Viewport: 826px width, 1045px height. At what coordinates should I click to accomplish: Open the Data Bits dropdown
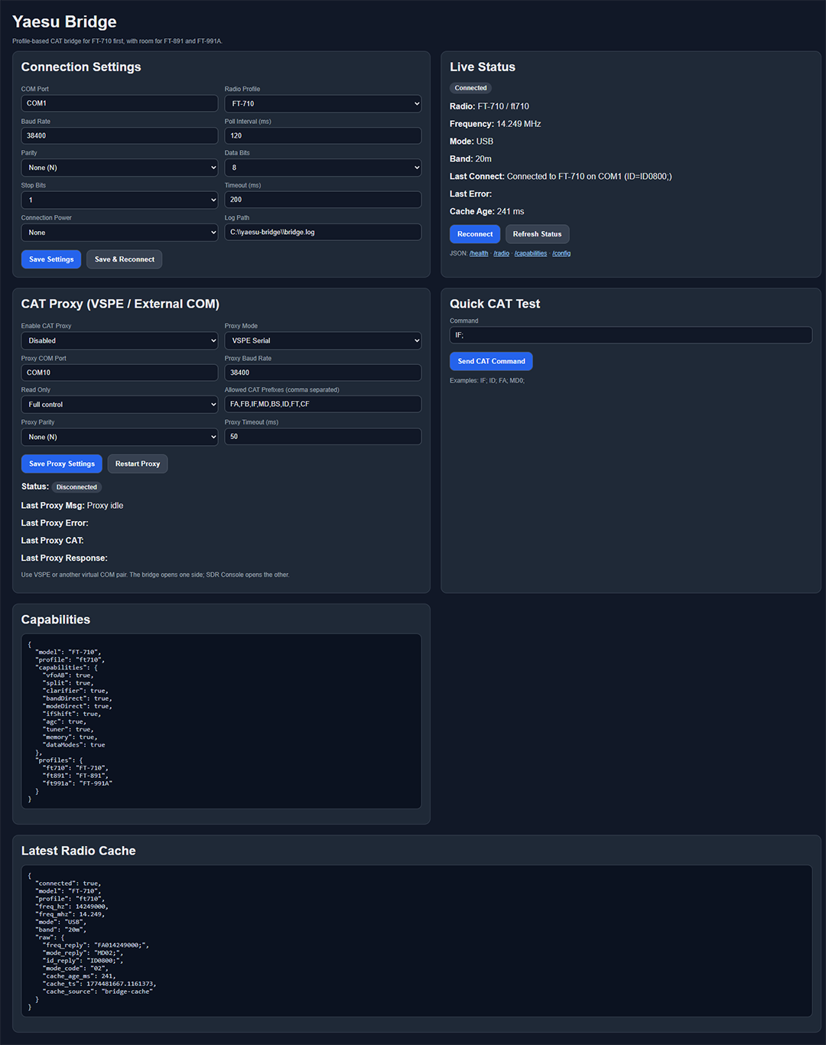(x=323, y=168)
